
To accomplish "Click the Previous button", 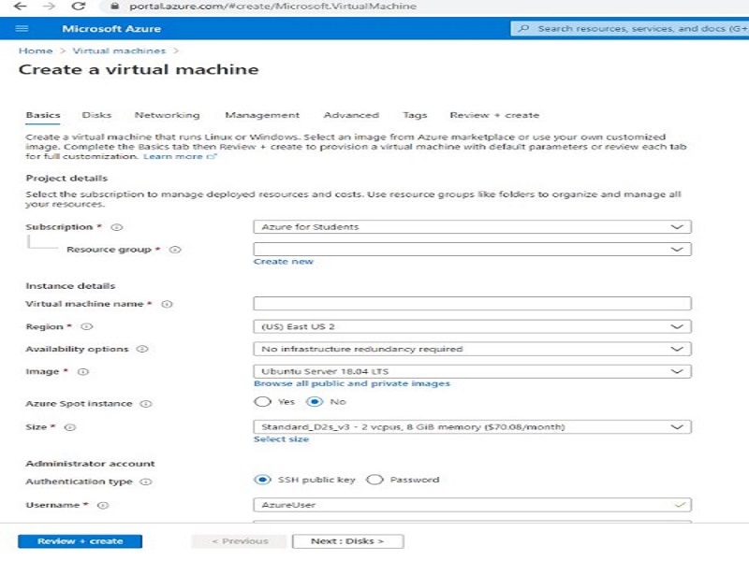I will coord(240,541).
